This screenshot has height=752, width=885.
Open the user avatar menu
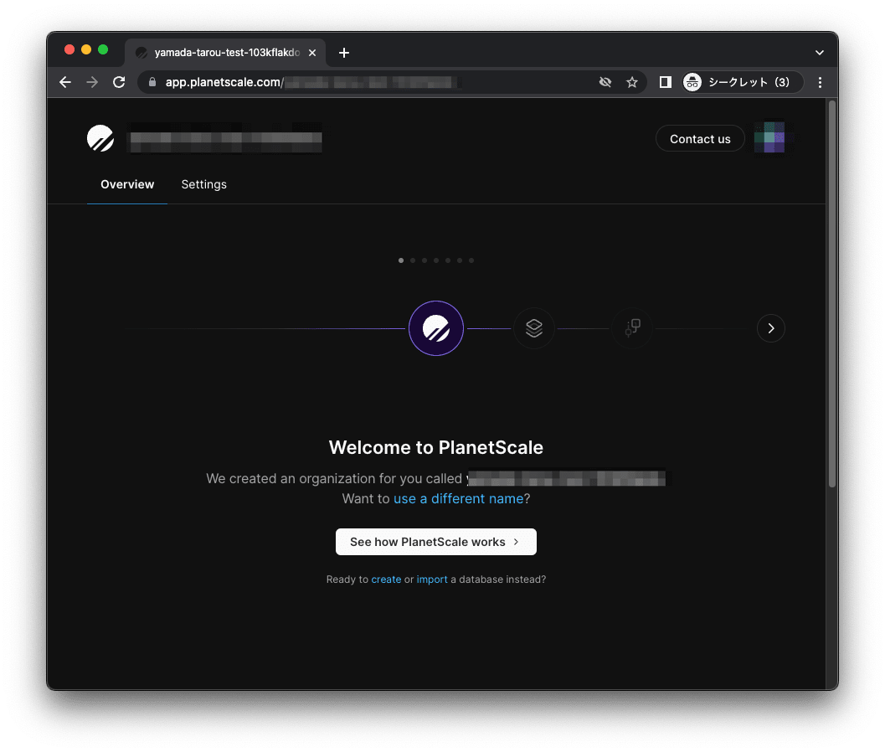point(769,137)
